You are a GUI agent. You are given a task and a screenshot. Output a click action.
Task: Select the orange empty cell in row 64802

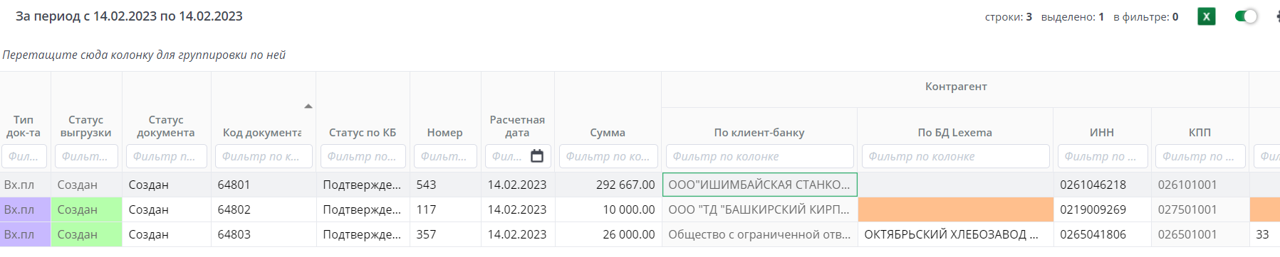(955, 209)
